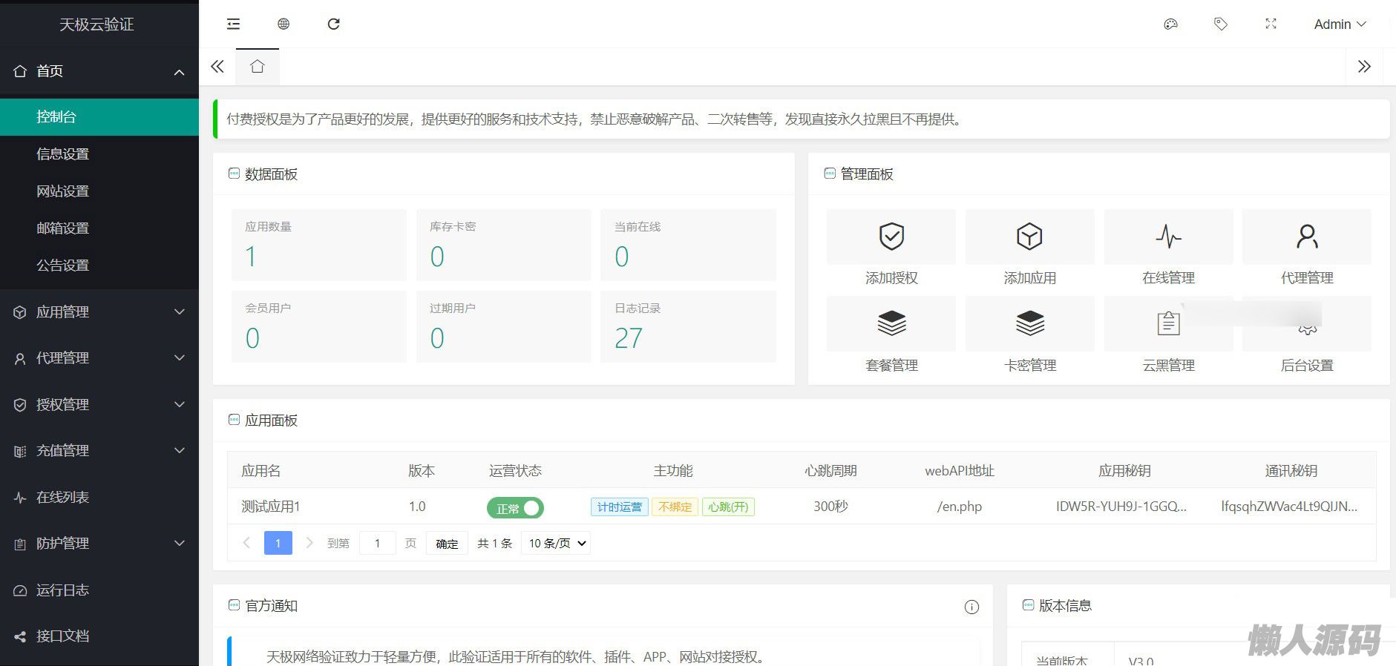
Task: Expand the 授权管理 sidebar section
Action: [99, 405]
